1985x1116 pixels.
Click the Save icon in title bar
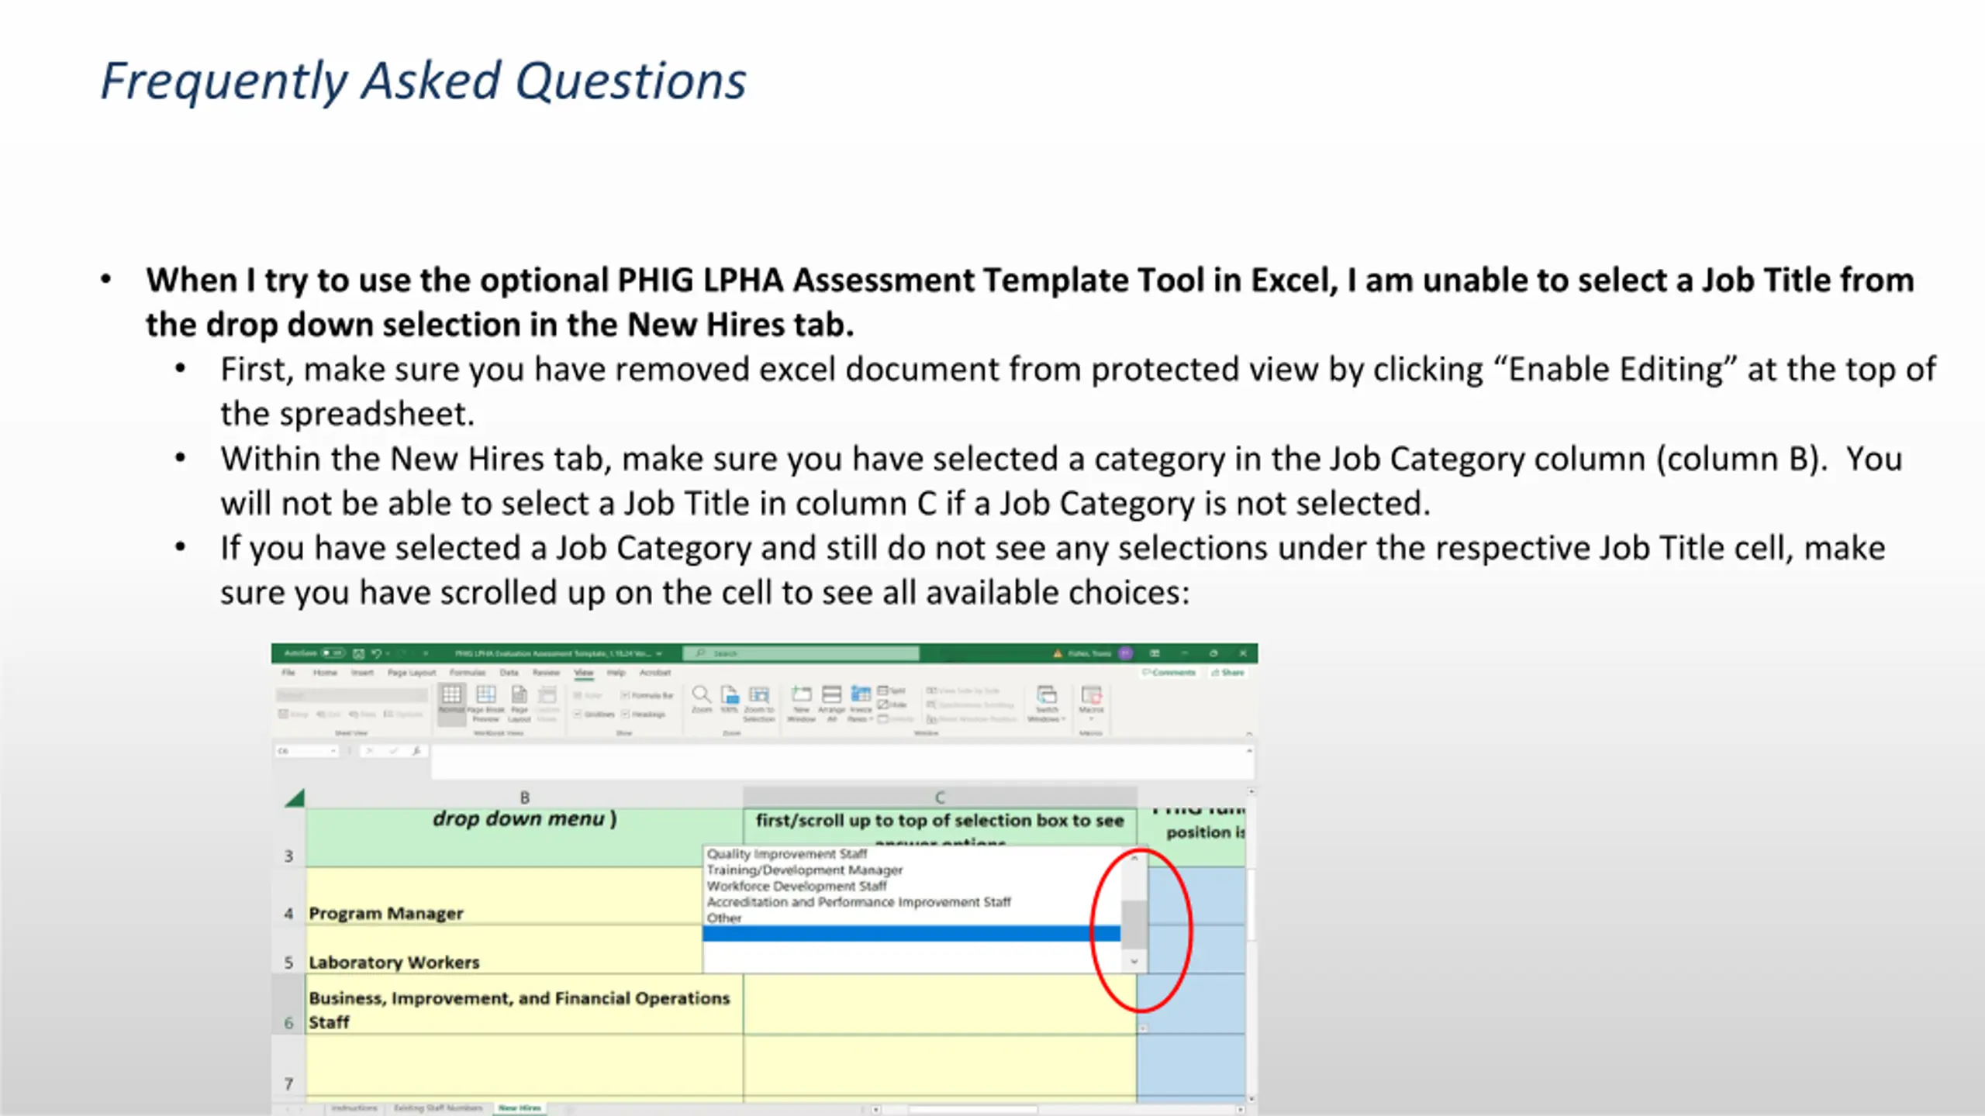358,653
